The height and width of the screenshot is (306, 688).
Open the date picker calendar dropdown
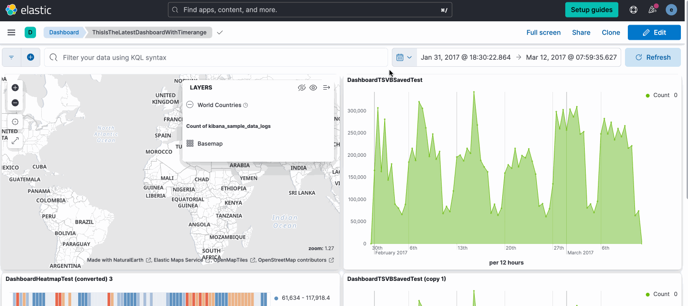tap(404, 57)
